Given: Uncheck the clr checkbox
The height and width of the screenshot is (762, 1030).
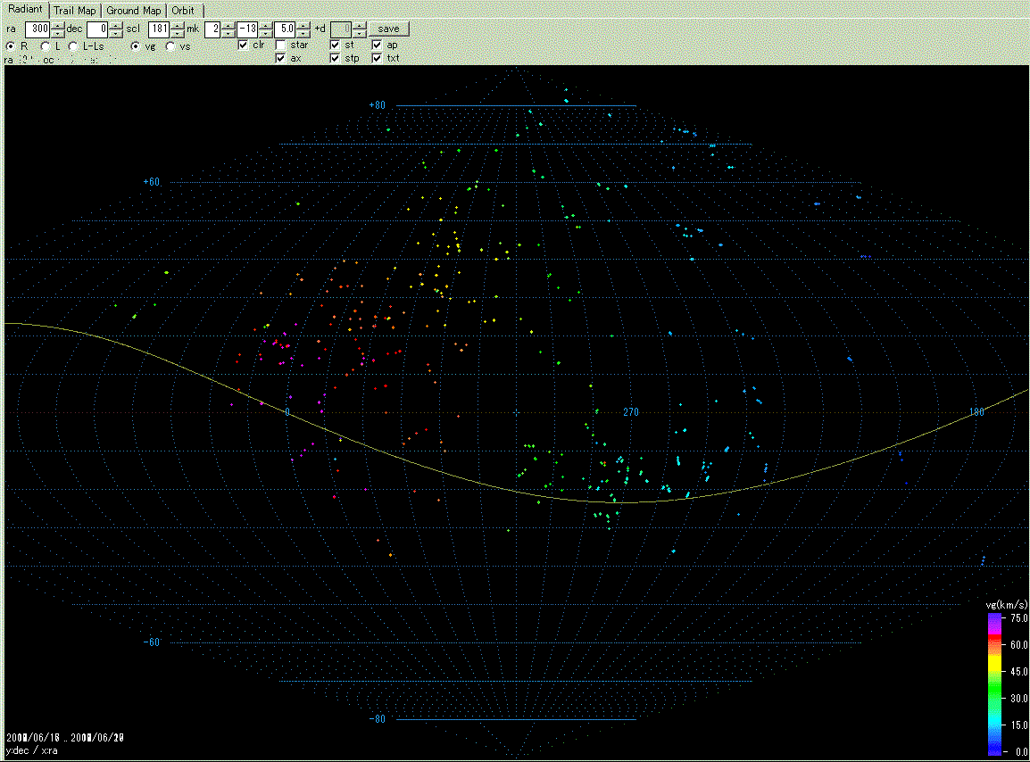Looking at the screenshot, I should [244, 45].
